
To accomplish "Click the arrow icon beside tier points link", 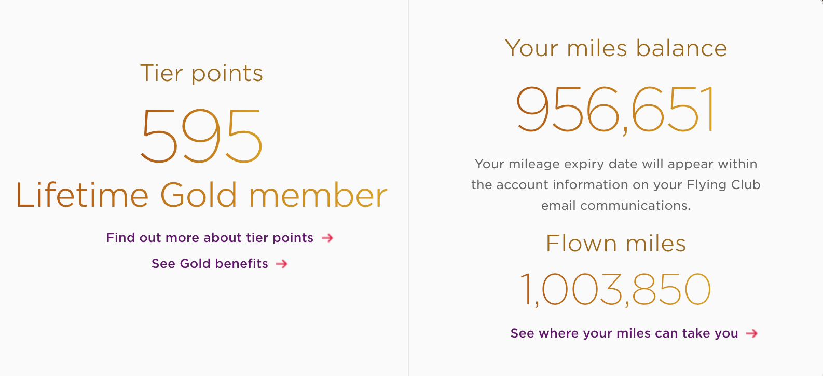I will pos(327,238).
